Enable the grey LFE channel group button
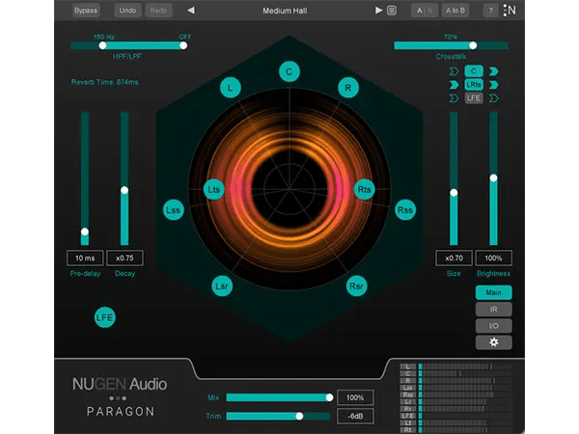This screenshot has width=579, height=434. point(474,98)
